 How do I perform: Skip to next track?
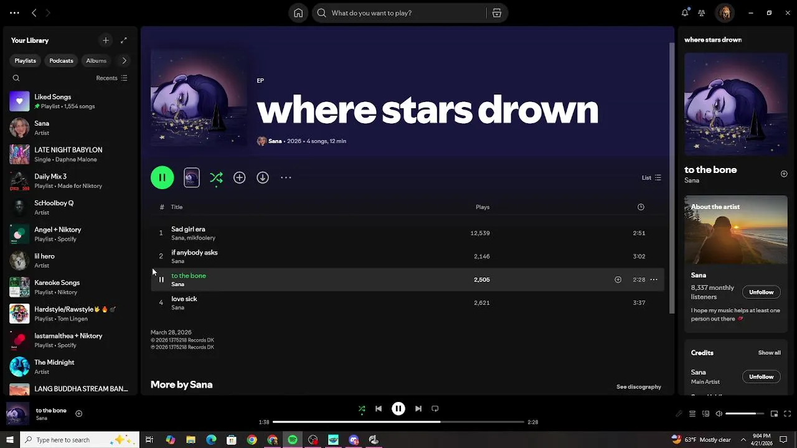(418, 409)
